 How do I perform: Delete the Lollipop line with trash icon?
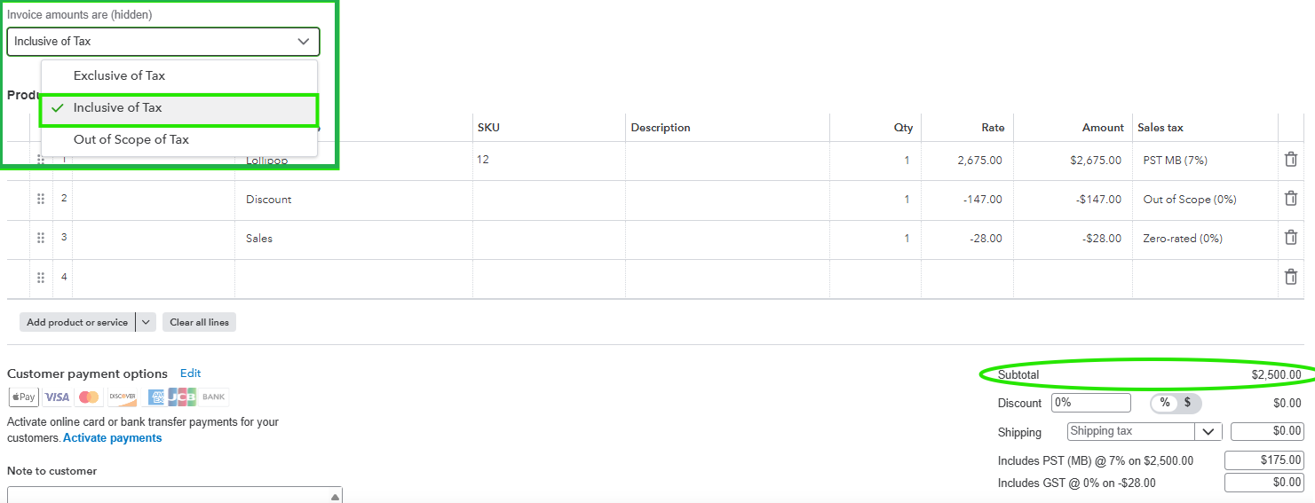(1291, 160)
